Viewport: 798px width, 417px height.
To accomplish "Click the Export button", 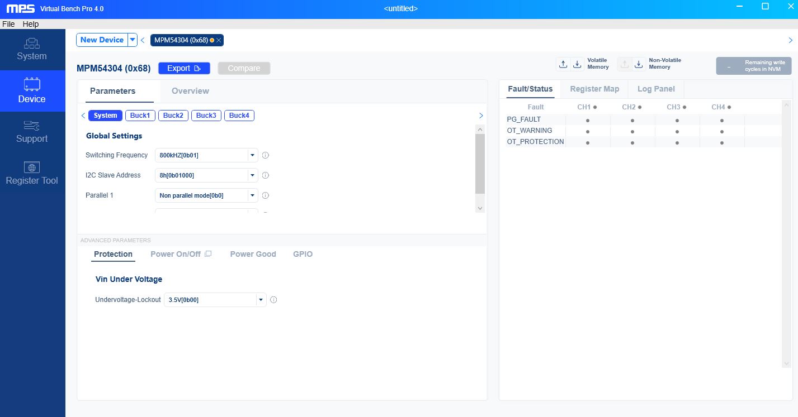I will click(x=184, y=68).
